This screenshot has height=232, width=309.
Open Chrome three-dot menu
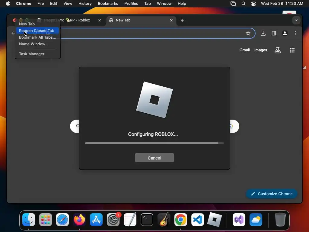click(296, 33)
